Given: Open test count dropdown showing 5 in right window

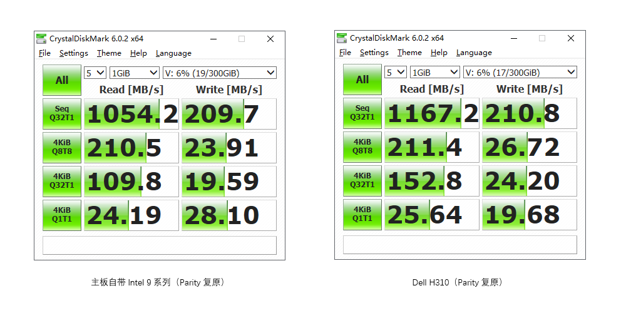Looking at the screenshot, I should pyautogui.click(x=396, y=72).
